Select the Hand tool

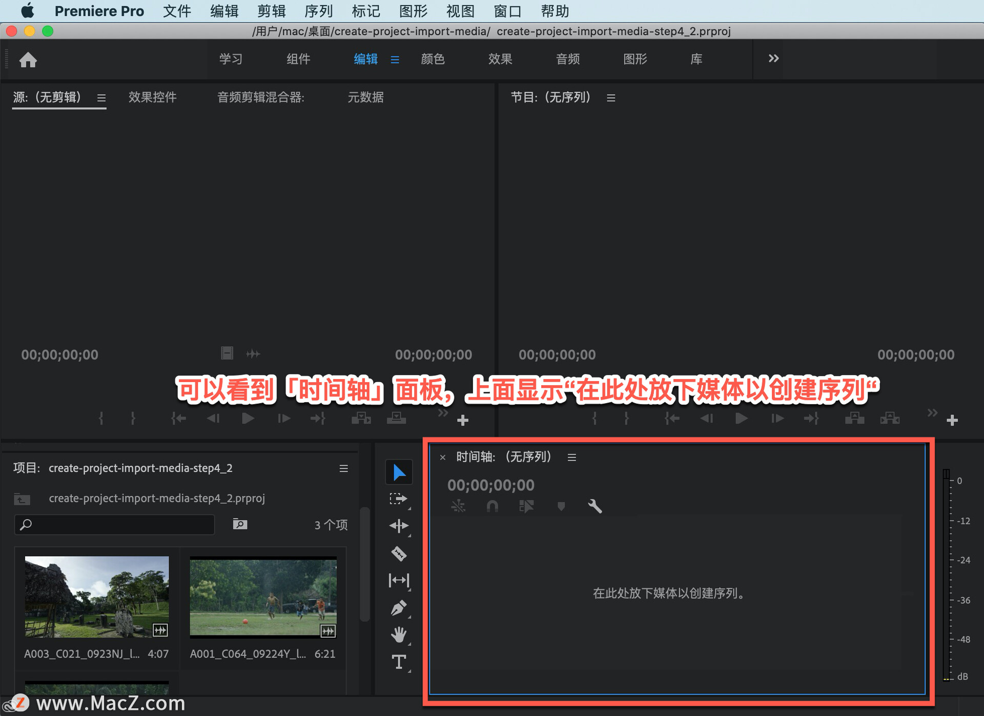point(399,635)
